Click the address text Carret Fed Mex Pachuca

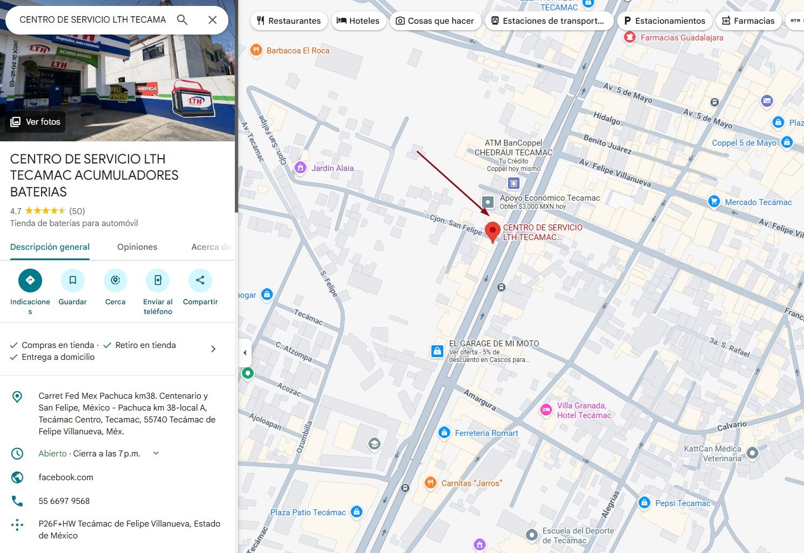(127, 414)
